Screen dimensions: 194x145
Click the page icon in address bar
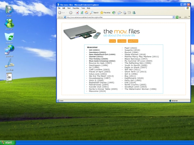(x=65, y=17)
